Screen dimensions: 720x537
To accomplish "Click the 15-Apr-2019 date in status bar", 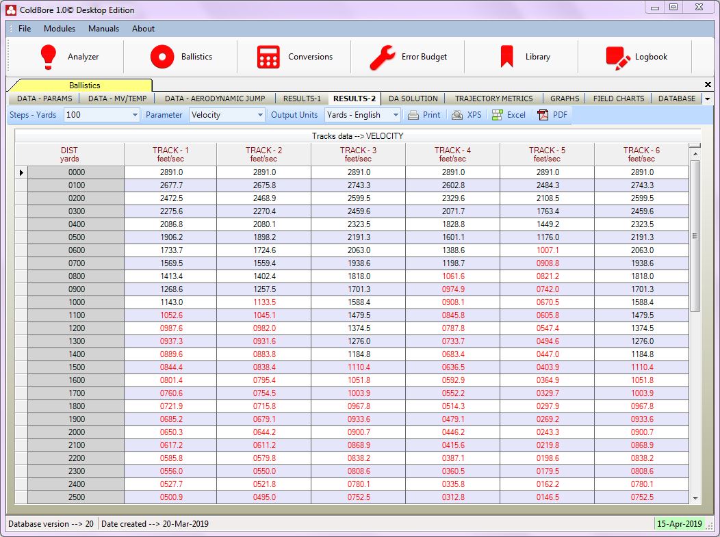I will [x=679, y=524].
